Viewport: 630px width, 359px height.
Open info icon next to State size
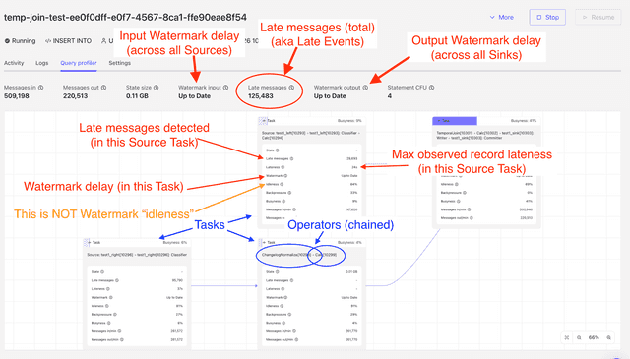156,88
